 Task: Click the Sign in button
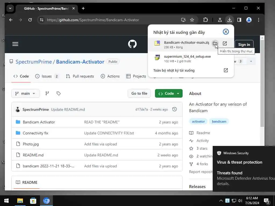tap(244, 45)
